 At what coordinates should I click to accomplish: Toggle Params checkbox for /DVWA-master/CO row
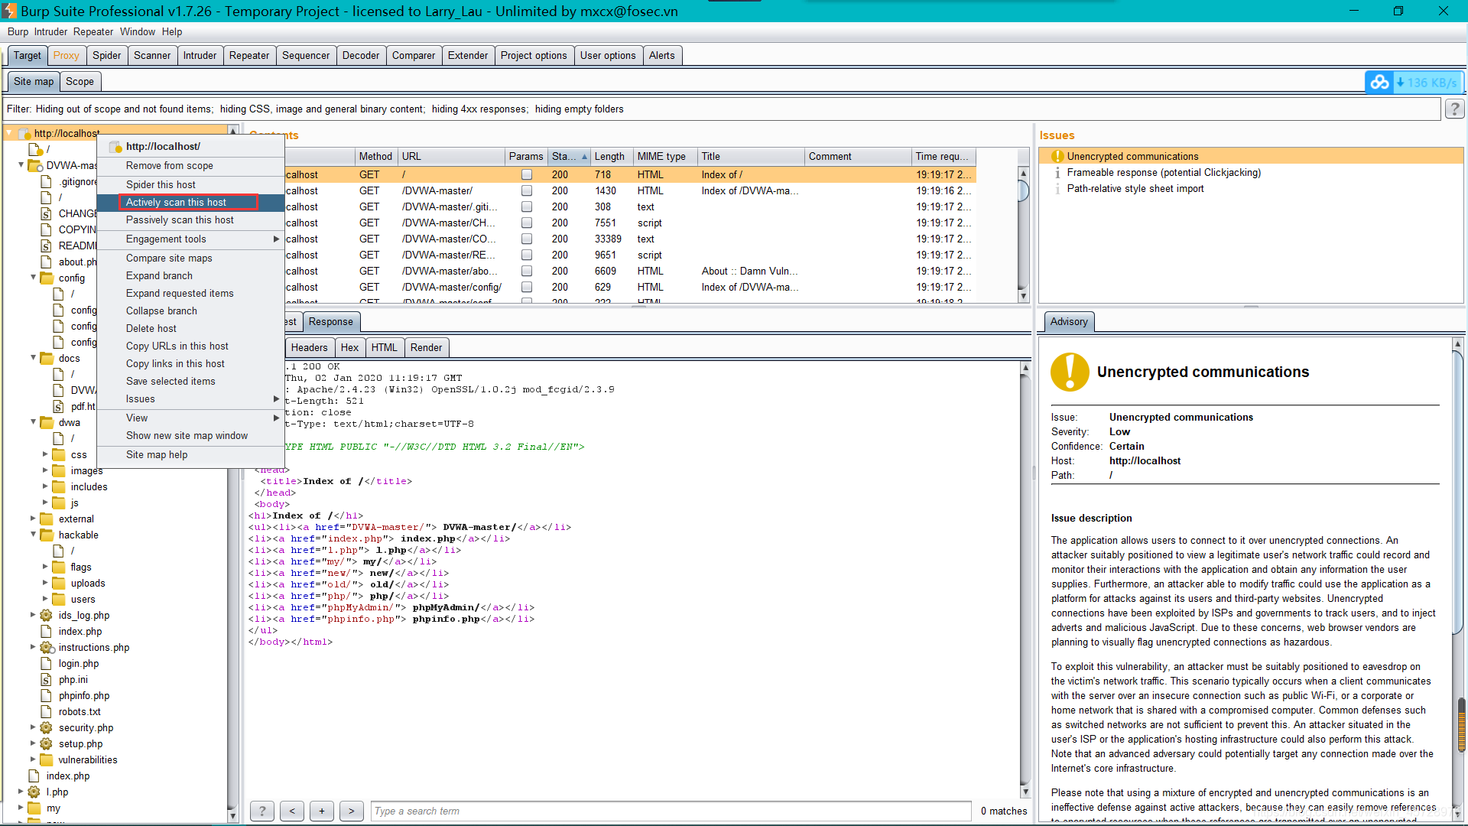click(x=527, y=239)
